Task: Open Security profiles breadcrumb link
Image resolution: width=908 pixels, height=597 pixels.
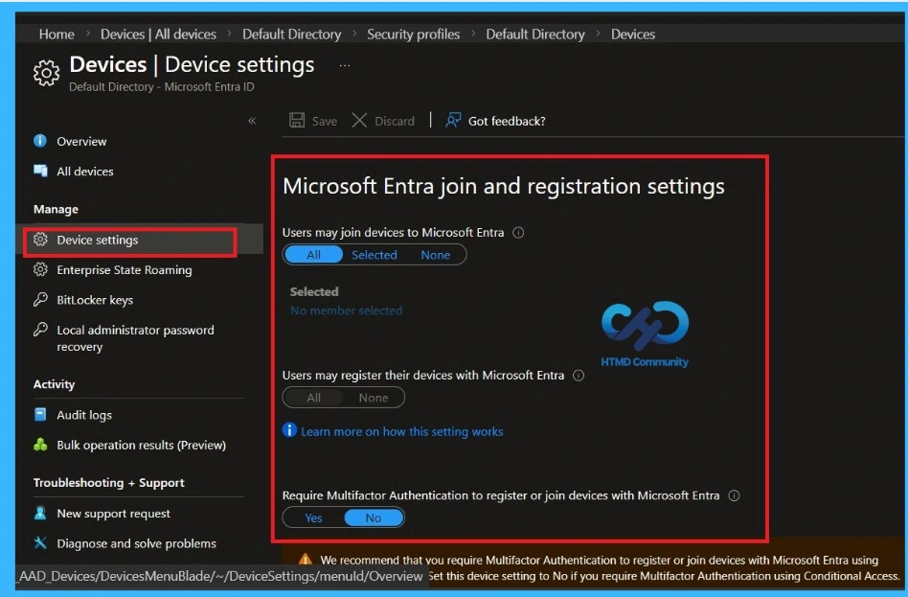Action: pos(413,34)
